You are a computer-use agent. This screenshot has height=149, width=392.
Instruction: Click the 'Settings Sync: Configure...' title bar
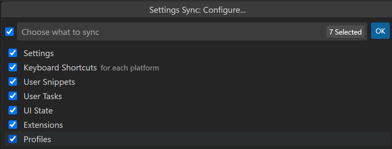click(197, 10)
